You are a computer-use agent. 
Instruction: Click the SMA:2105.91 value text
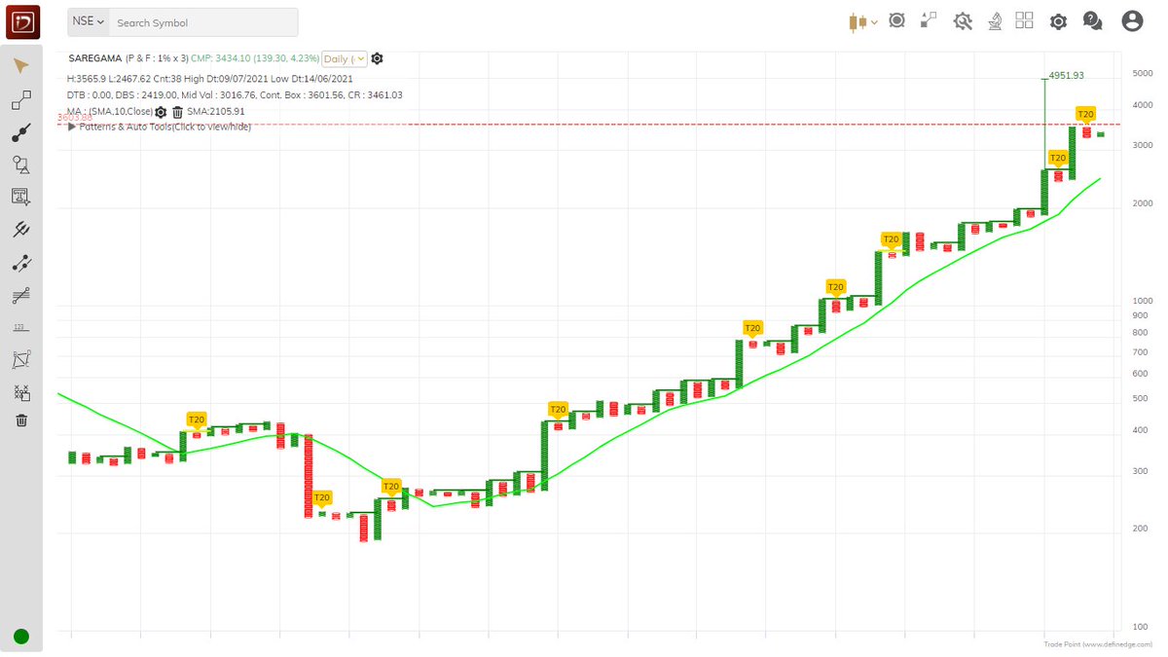[215, 112]
